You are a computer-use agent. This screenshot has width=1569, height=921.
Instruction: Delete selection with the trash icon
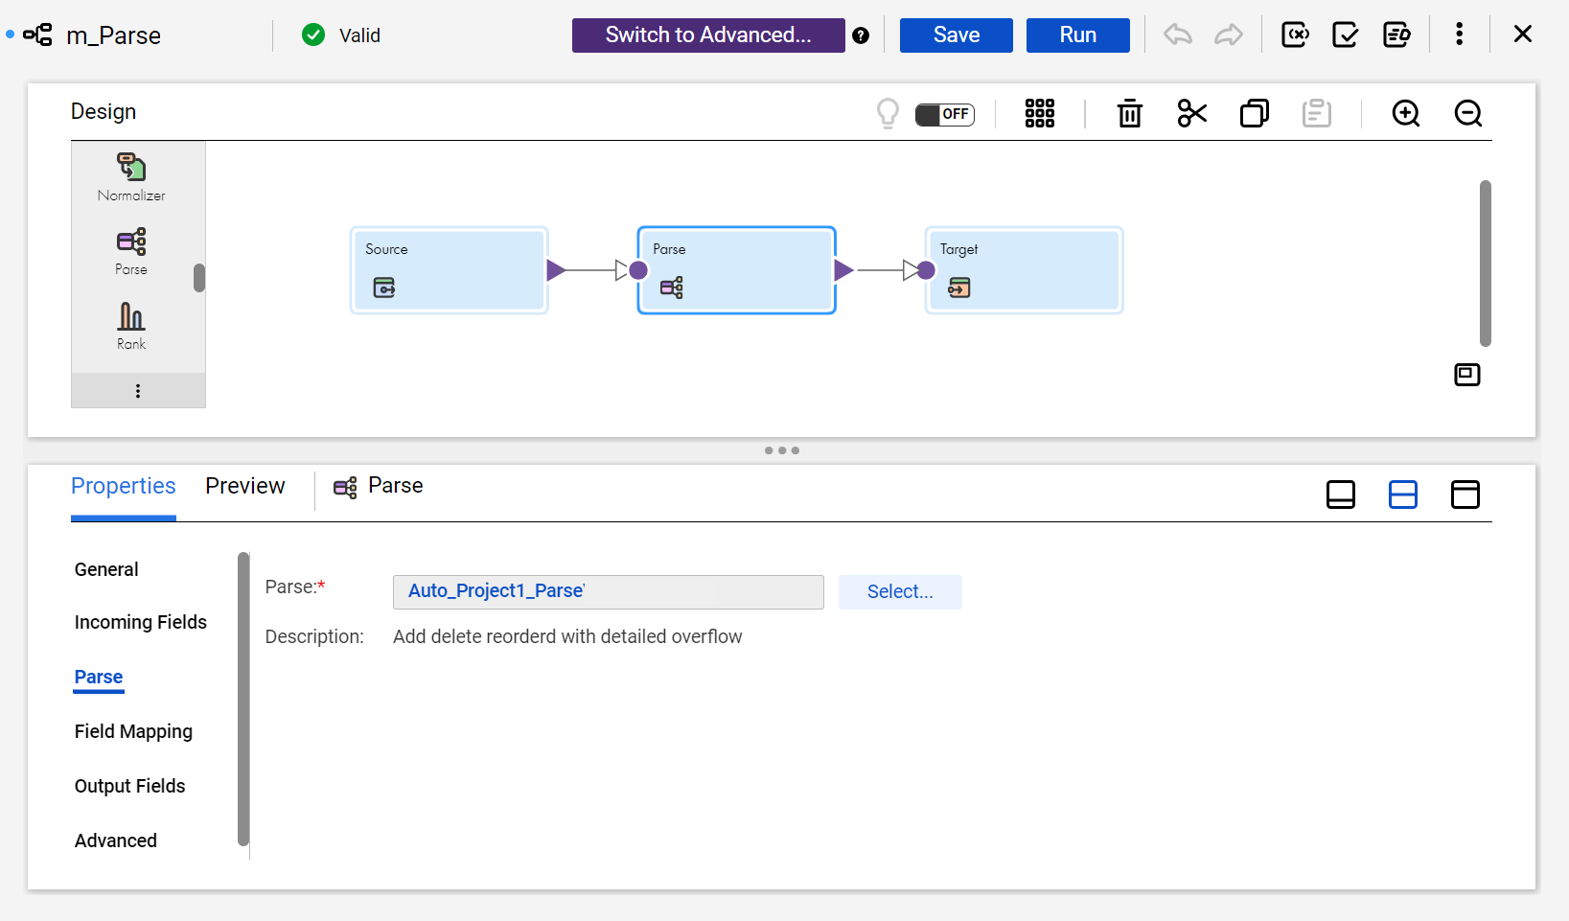pyautogui.click(x=1130, y=113)
